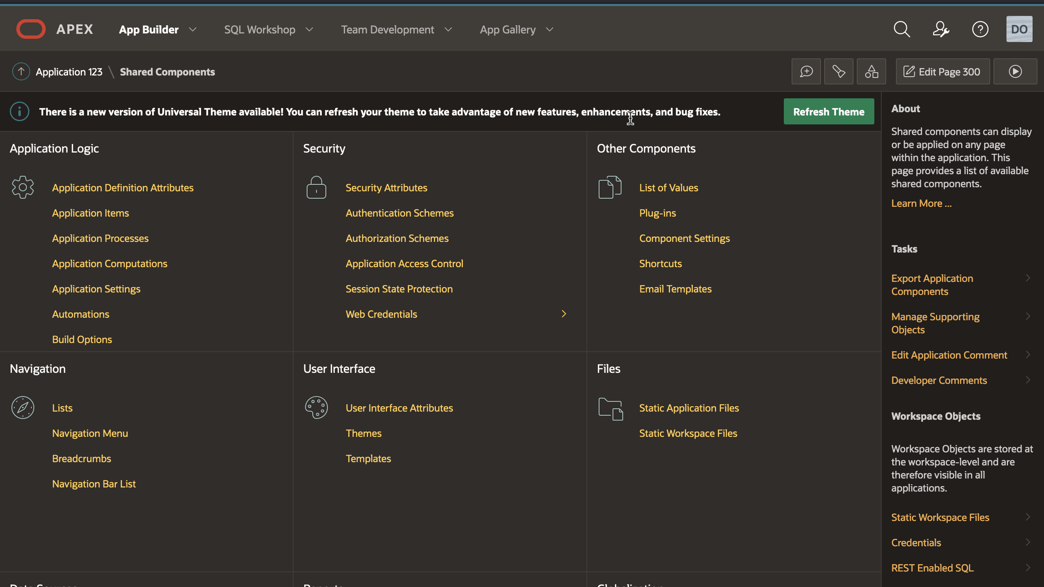This screenshot has height=587, width=1044.
Task: Click the feedback speech bubble icon
Action: 806,72
